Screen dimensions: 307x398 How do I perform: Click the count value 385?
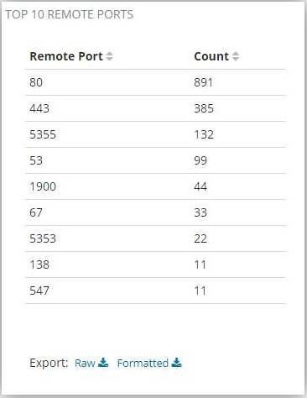(x=204, y=108)
